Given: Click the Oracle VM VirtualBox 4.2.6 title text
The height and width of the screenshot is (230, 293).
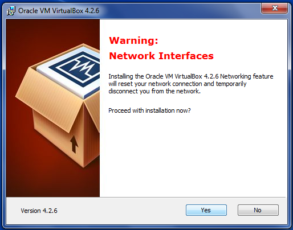Looking at the screenshot, I should (59, 11).
